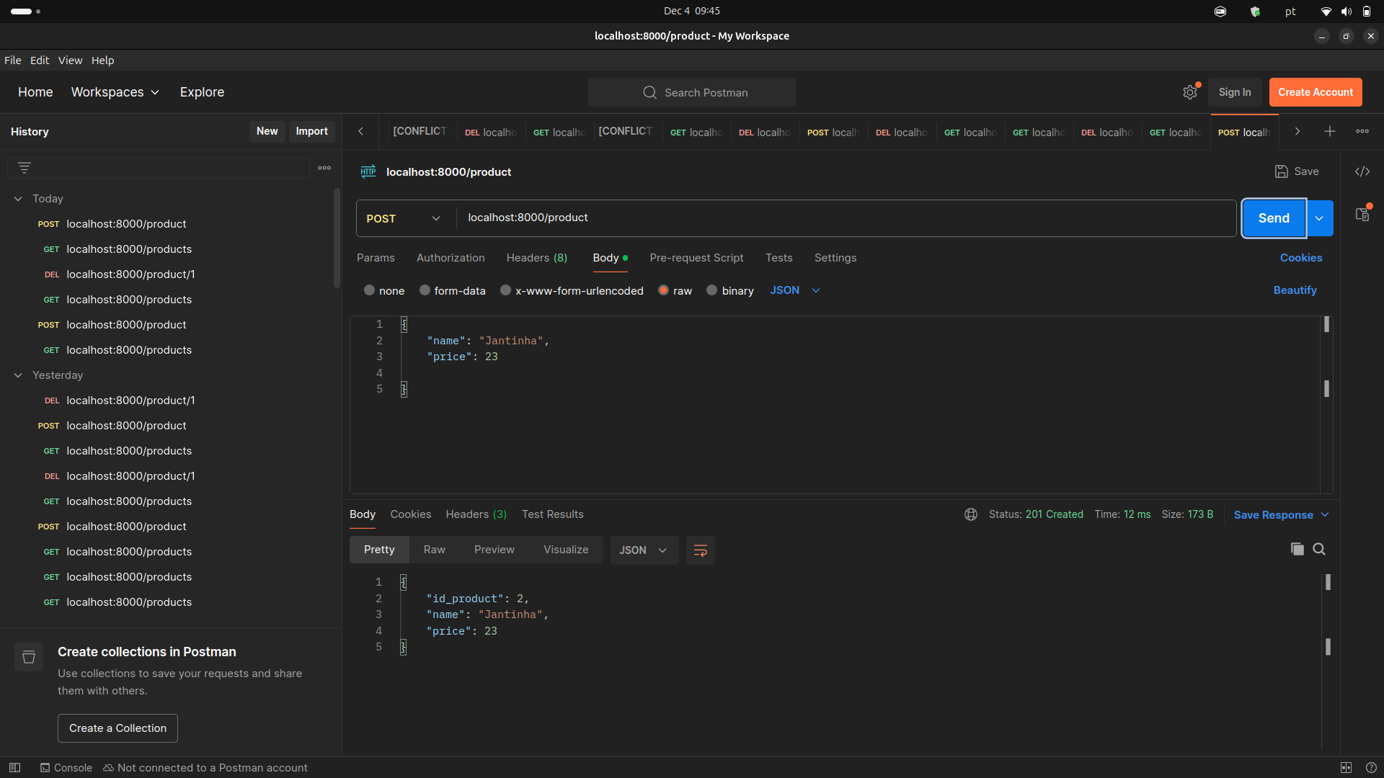Collapse the Today history group
The width and height of the screenshot is (1384, 778).
(18, 199)
